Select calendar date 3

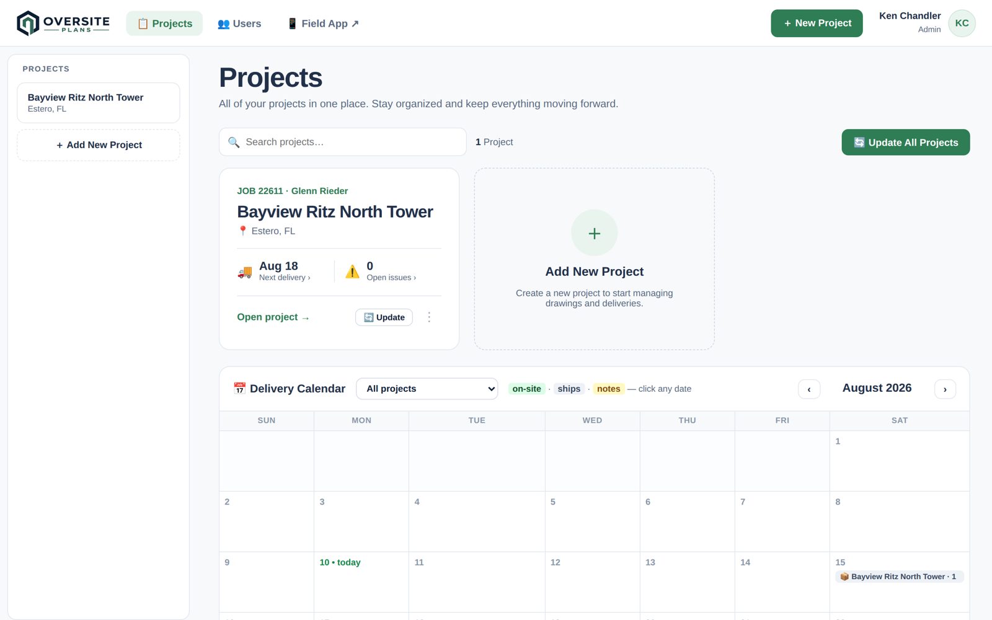point(361,521)
